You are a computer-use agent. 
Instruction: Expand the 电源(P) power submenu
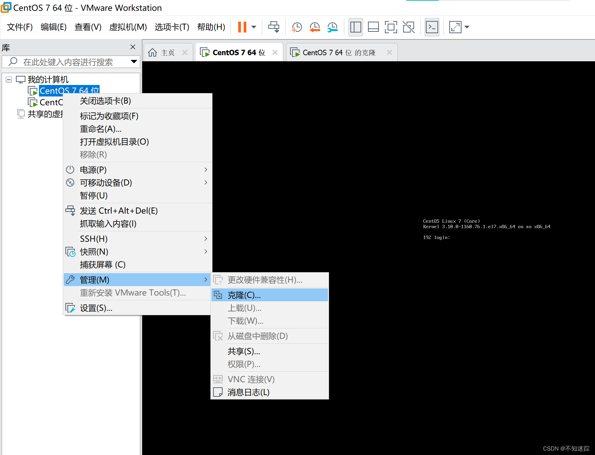138,170
